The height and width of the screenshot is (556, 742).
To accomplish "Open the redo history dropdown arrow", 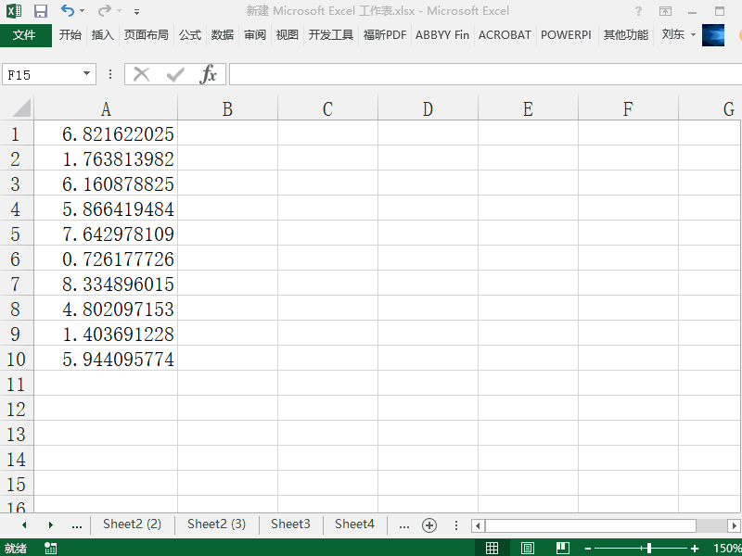I will pos(119,10).
